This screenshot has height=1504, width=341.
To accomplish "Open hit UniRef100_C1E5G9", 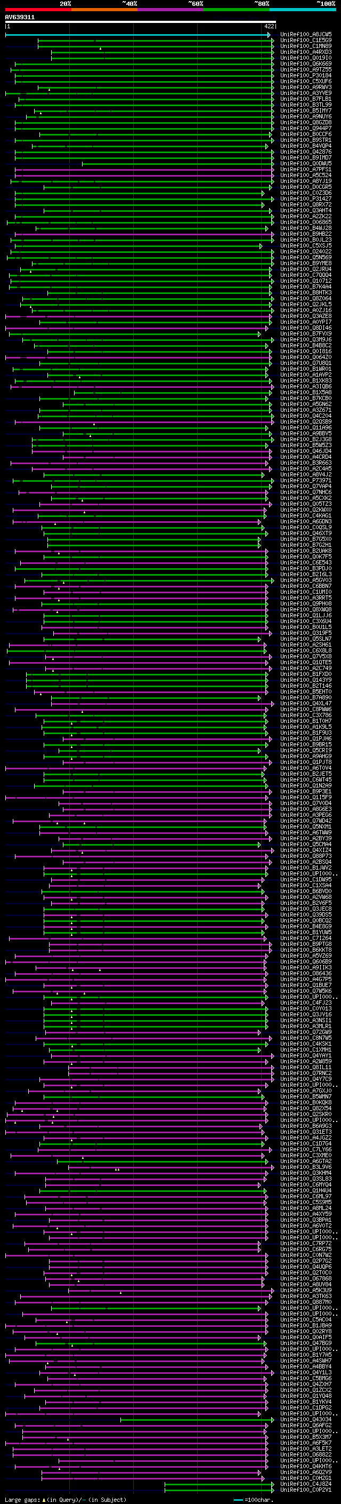I will click(x=306, y=41).
